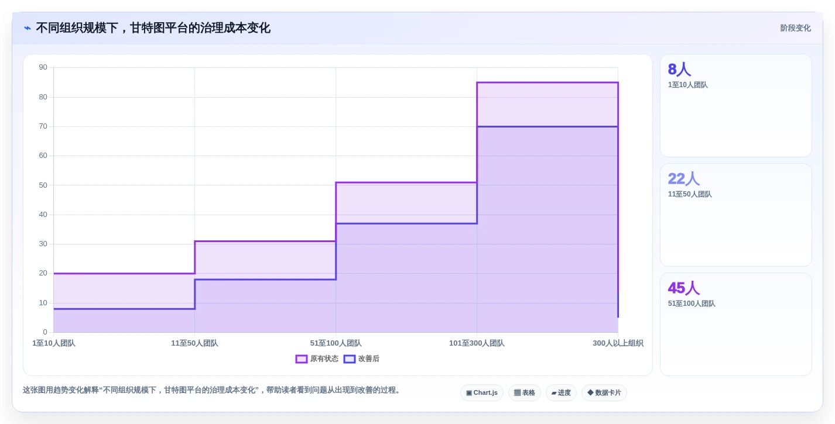Click the y-axis value 90
835x424 pixels.
click(43, 67)
